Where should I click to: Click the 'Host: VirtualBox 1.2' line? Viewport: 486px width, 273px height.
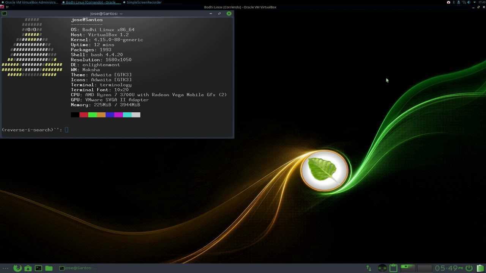[100, 35]
